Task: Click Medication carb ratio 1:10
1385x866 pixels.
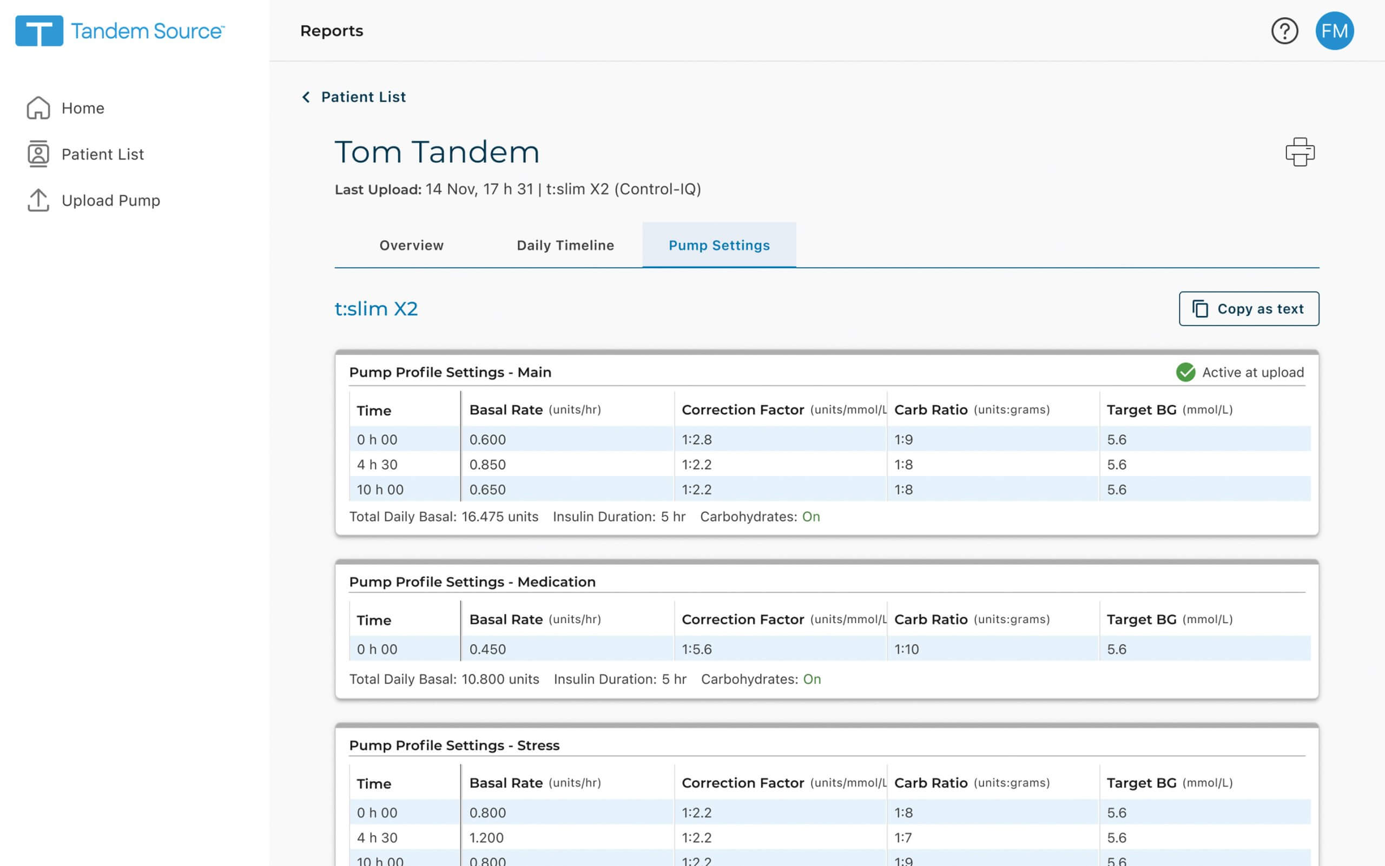Action: coord(906,649)
